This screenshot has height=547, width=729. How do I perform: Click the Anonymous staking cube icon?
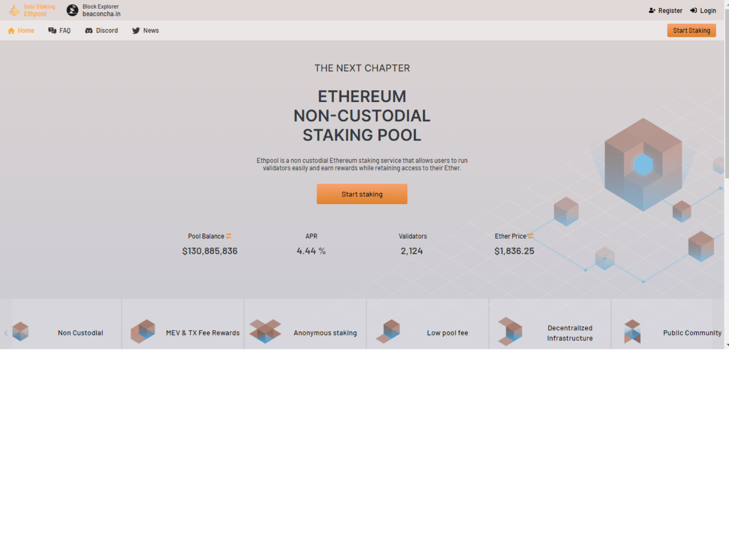click(265, 331)
